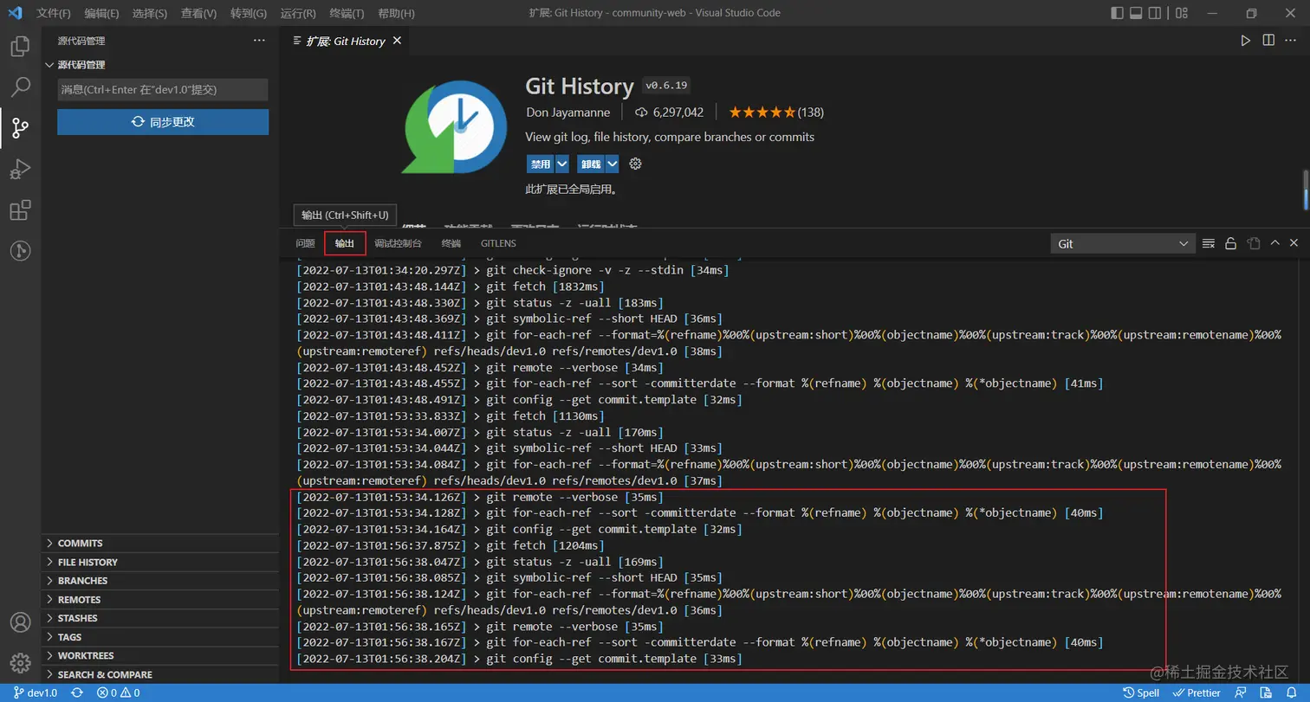This screenshot has height=702, width=1310.
Task: Close the bottom output panel
Action: click(1294, 244)
